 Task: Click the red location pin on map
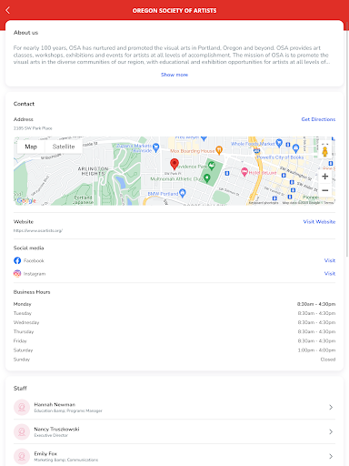[174, 164]
